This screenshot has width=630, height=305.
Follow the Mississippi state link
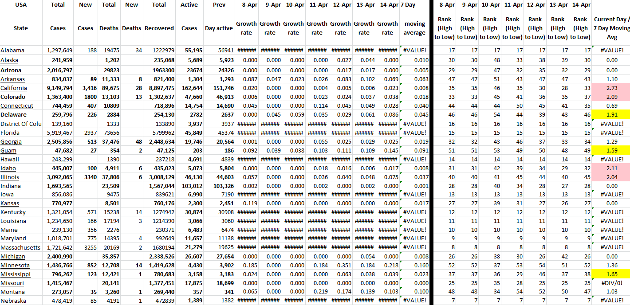(x=16, y=274)
